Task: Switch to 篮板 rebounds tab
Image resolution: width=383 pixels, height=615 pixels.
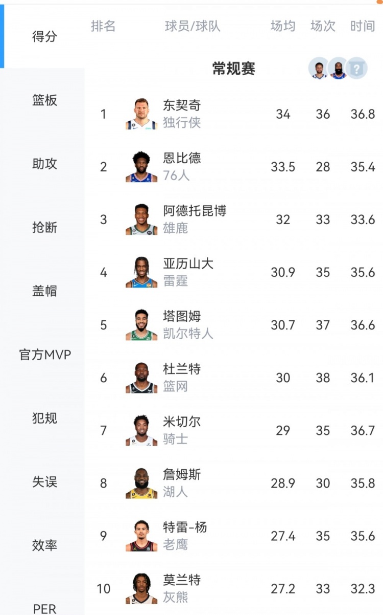Action: click(44, 100)
